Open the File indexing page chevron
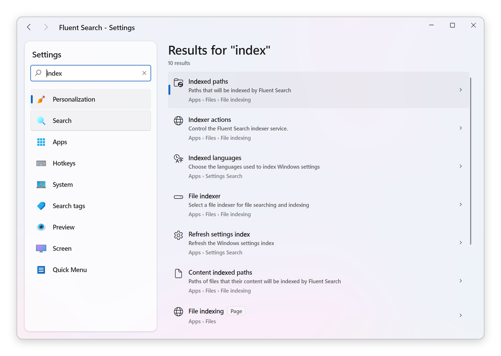 [x=461, y=316]
